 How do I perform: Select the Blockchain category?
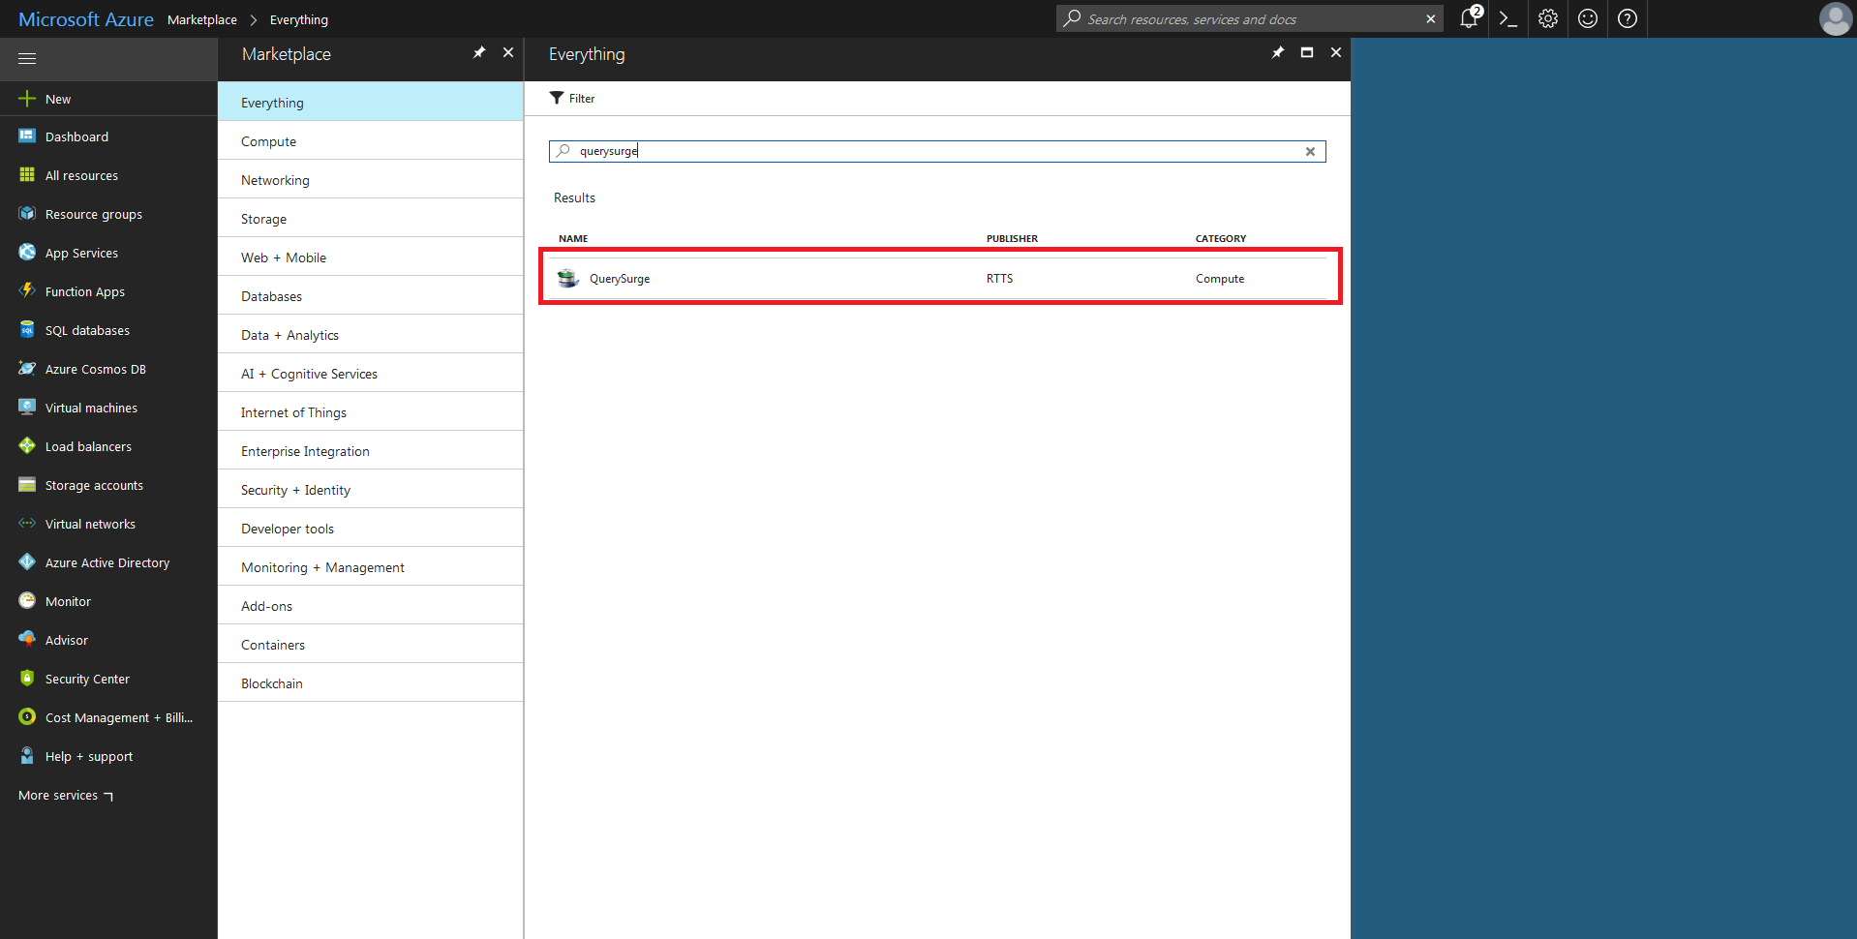[371, 682]
